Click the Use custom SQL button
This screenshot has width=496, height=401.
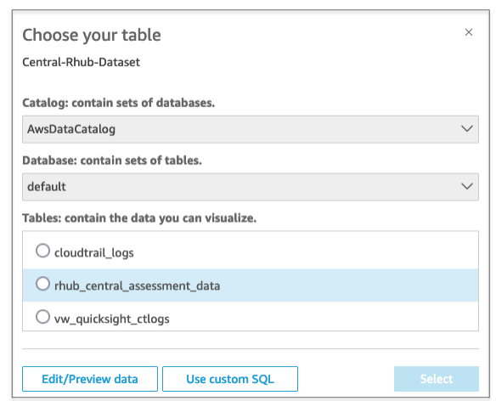(x=230, y=379)
